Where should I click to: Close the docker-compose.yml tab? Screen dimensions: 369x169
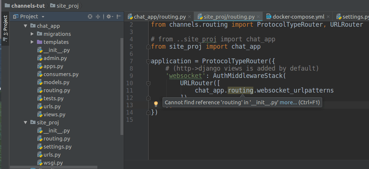[x=328, y=17]
